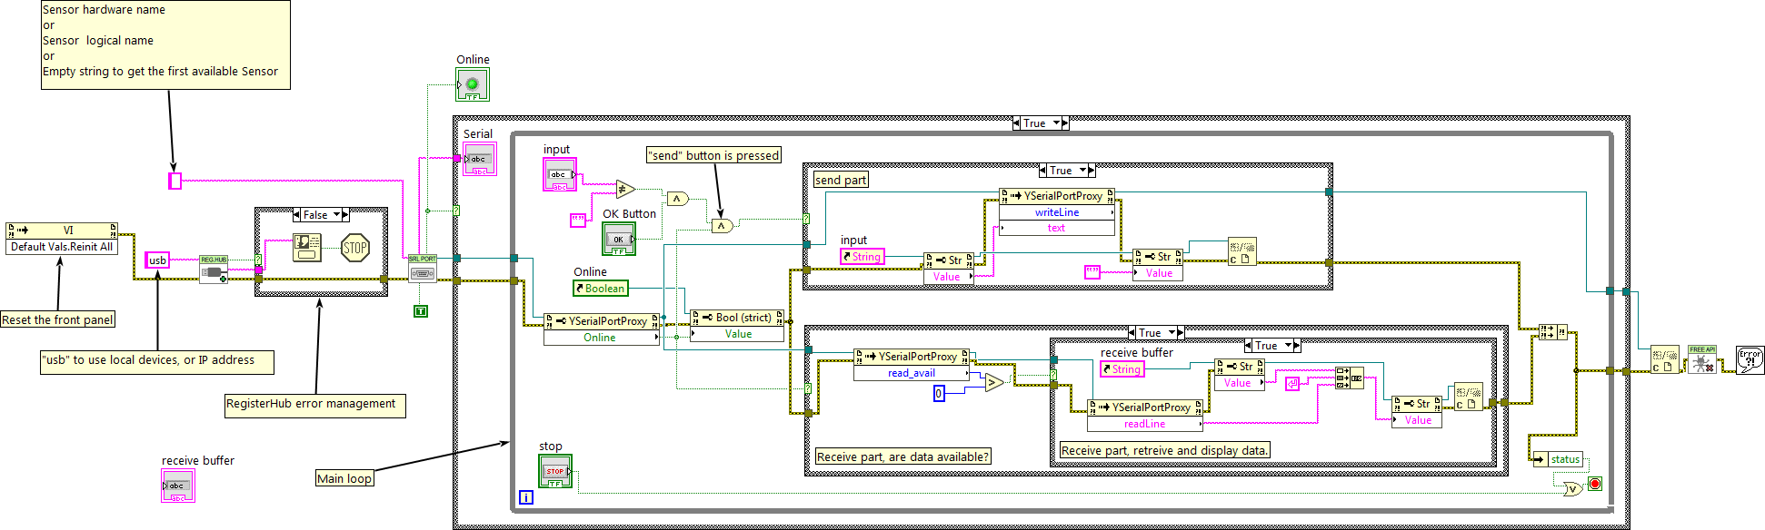Select the read_avail property item
This screenshot has height=530, width=1765.
911,373
